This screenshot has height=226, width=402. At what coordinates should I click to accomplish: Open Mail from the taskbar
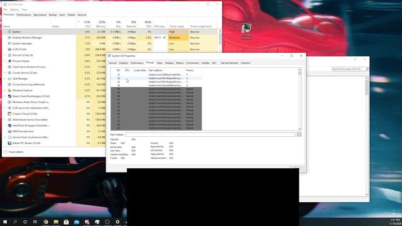[77, 222]
